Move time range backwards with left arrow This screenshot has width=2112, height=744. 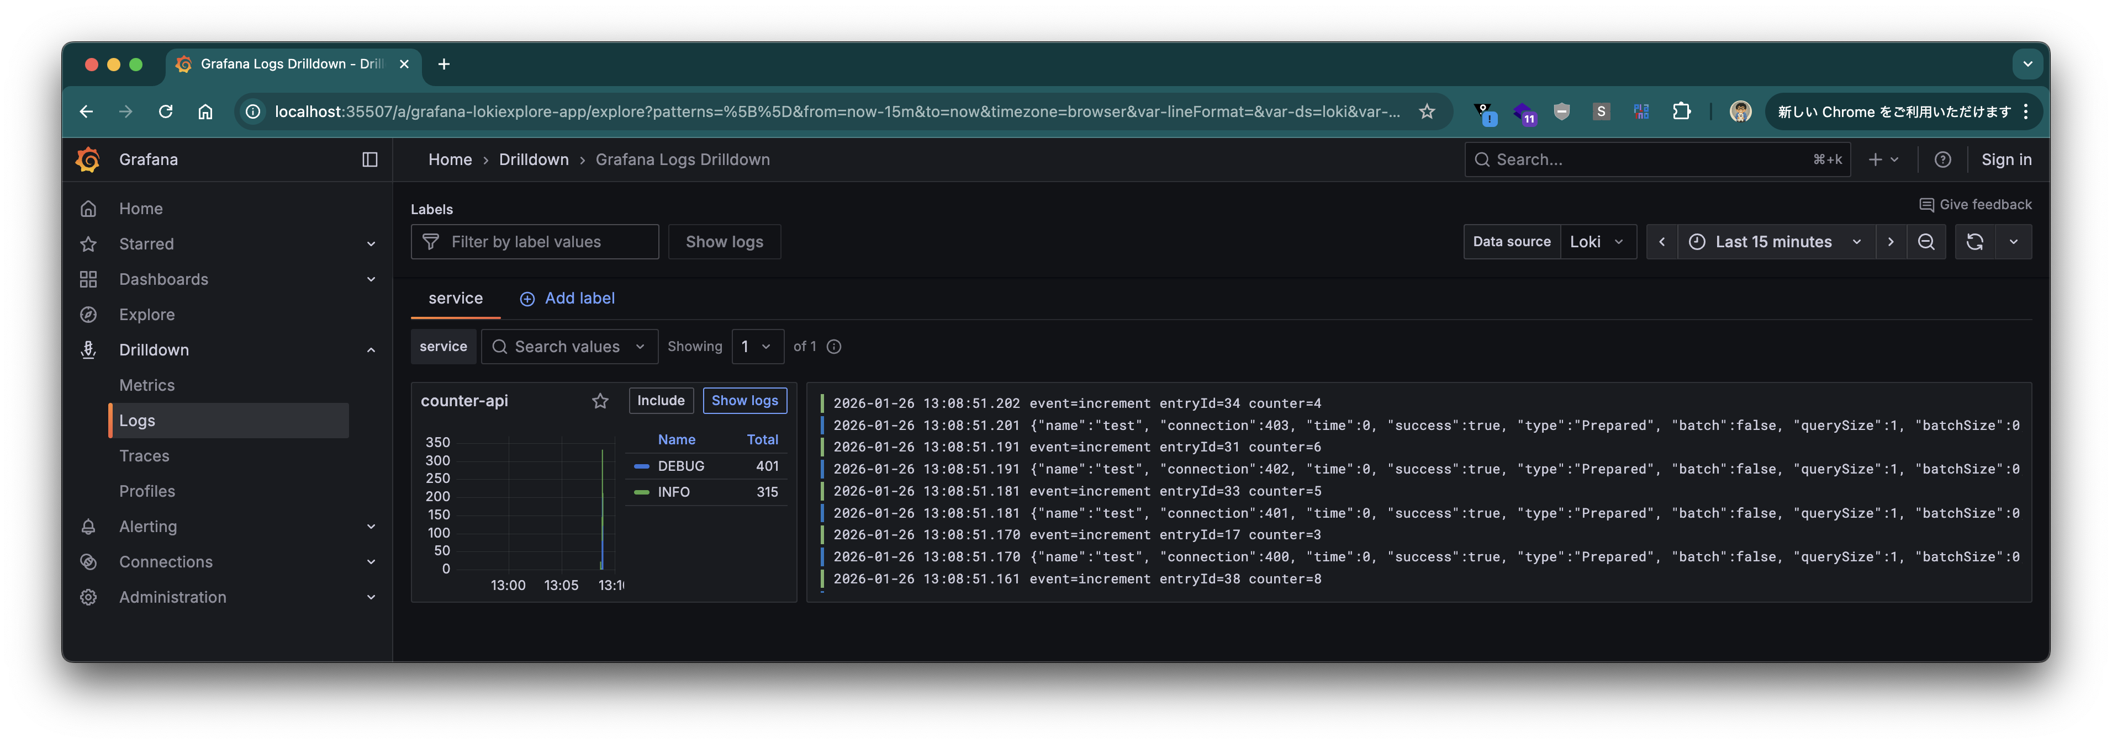1662,242
